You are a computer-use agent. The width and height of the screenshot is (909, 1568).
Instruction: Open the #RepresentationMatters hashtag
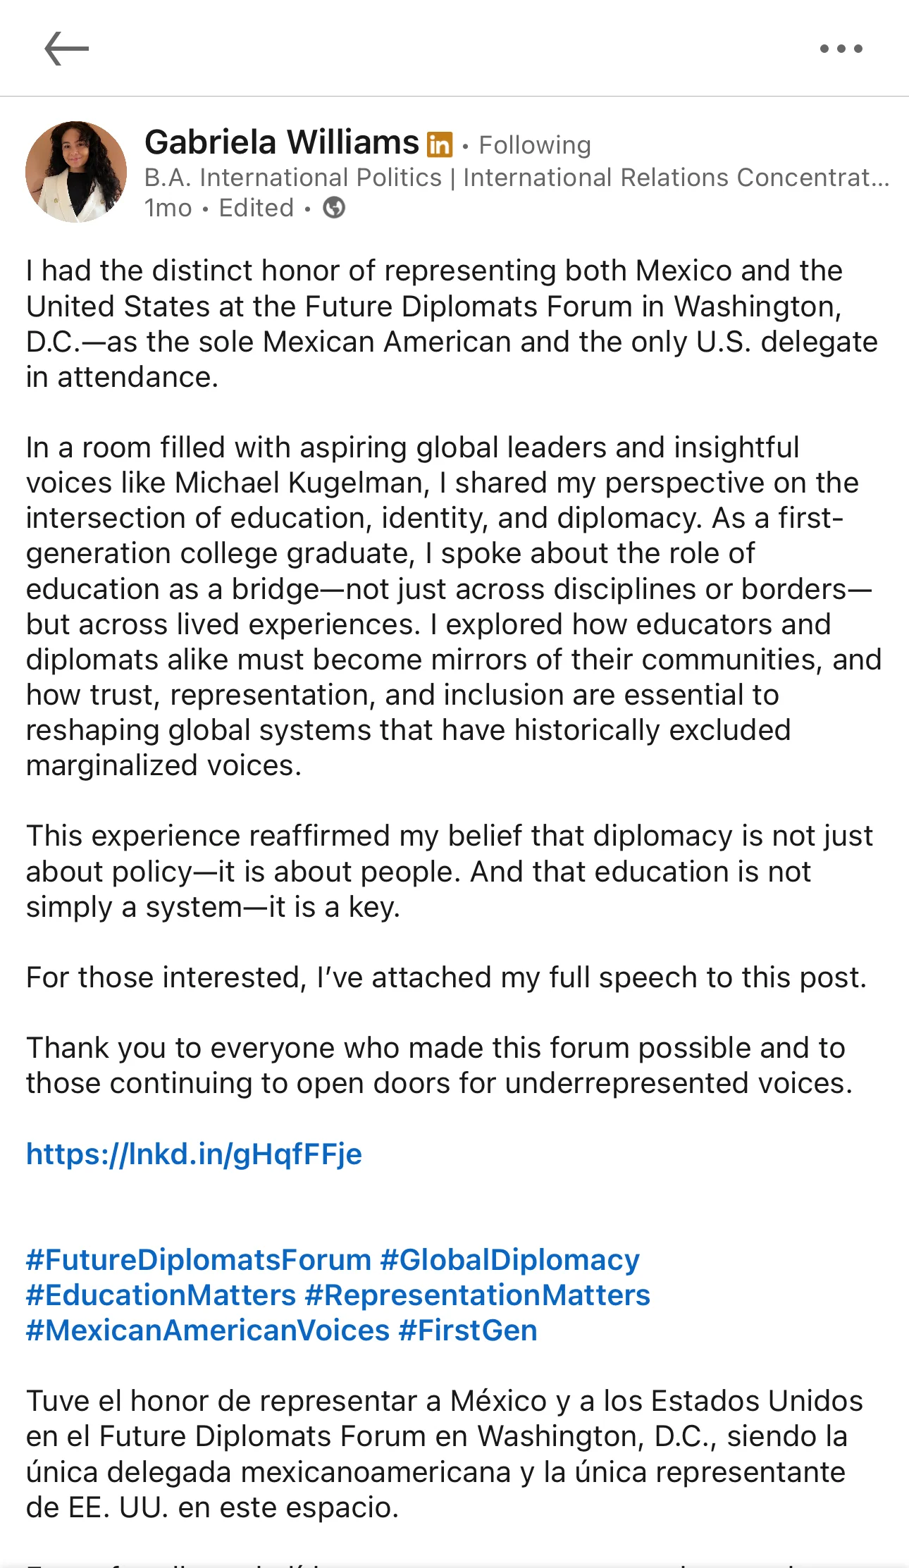(478, 1295)
